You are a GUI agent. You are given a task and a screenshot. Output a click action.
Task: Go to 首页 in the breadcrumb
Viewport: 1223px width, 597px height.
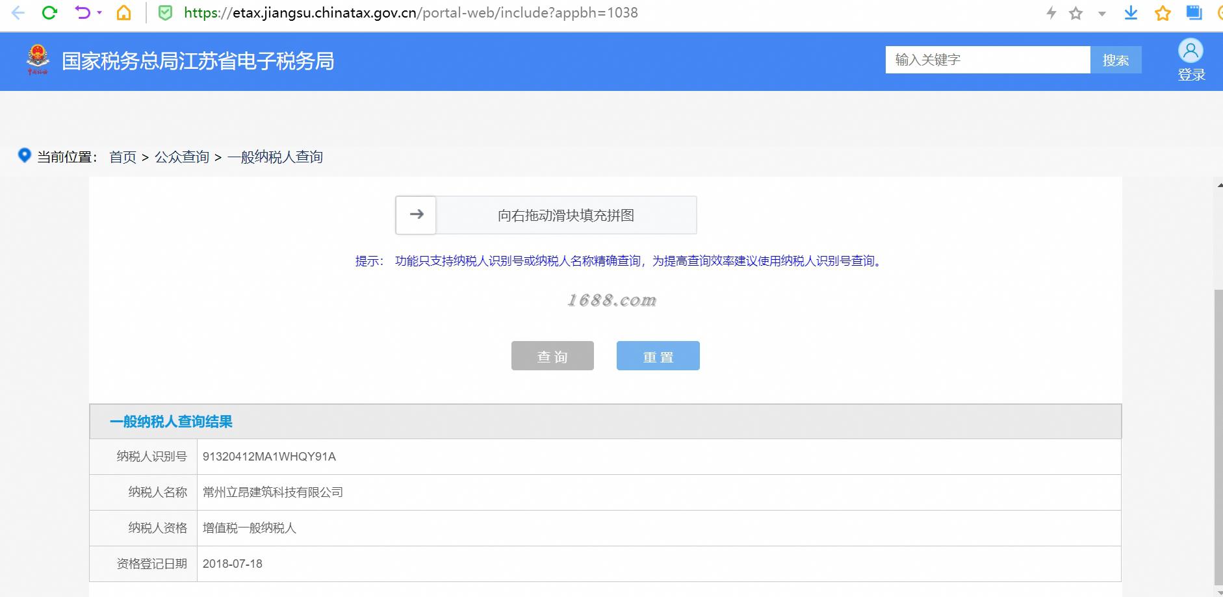123,157
